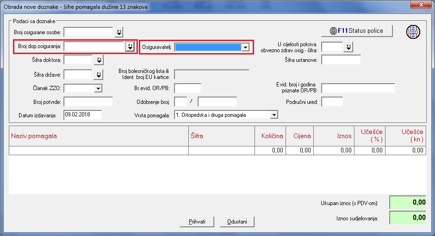This screenshot has height=236, width=435.
Task: Click the Cijena cell showing 0,00
Action: (299, 151)
